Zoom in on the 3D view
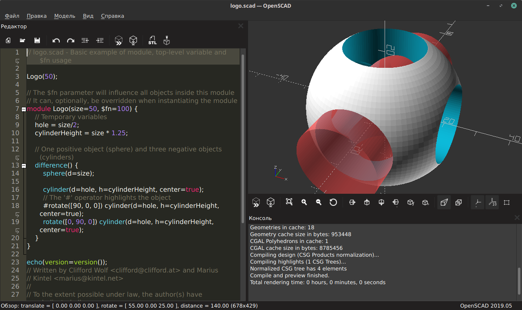The width and height of the screenshot is (522, 310). click(x=304, y=202)
